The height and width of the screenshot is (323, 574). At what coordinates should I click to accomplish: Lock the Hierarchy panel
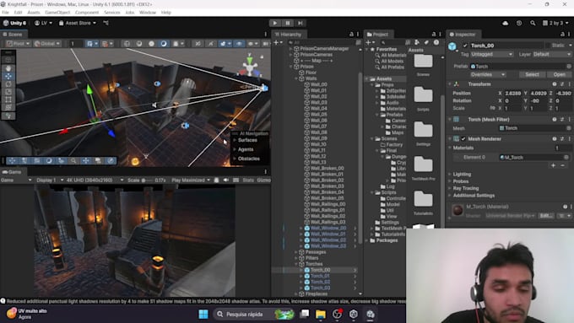(351, 34)
